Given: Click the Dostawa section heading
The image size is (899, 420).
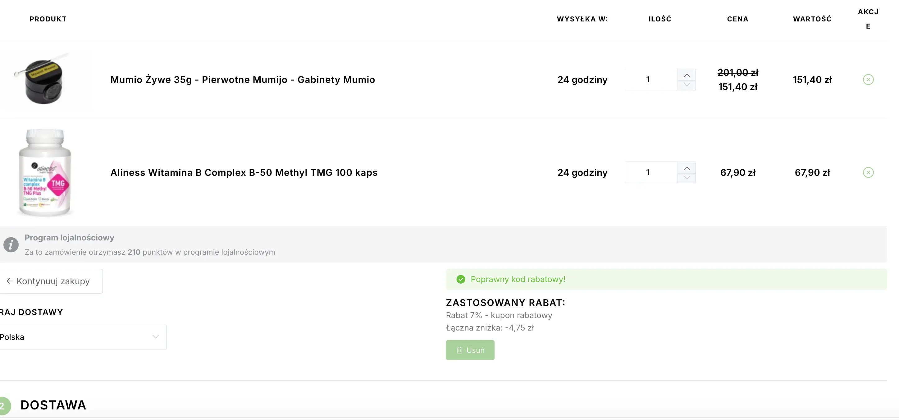Looking at the screenshot, I should coord(53,405).
